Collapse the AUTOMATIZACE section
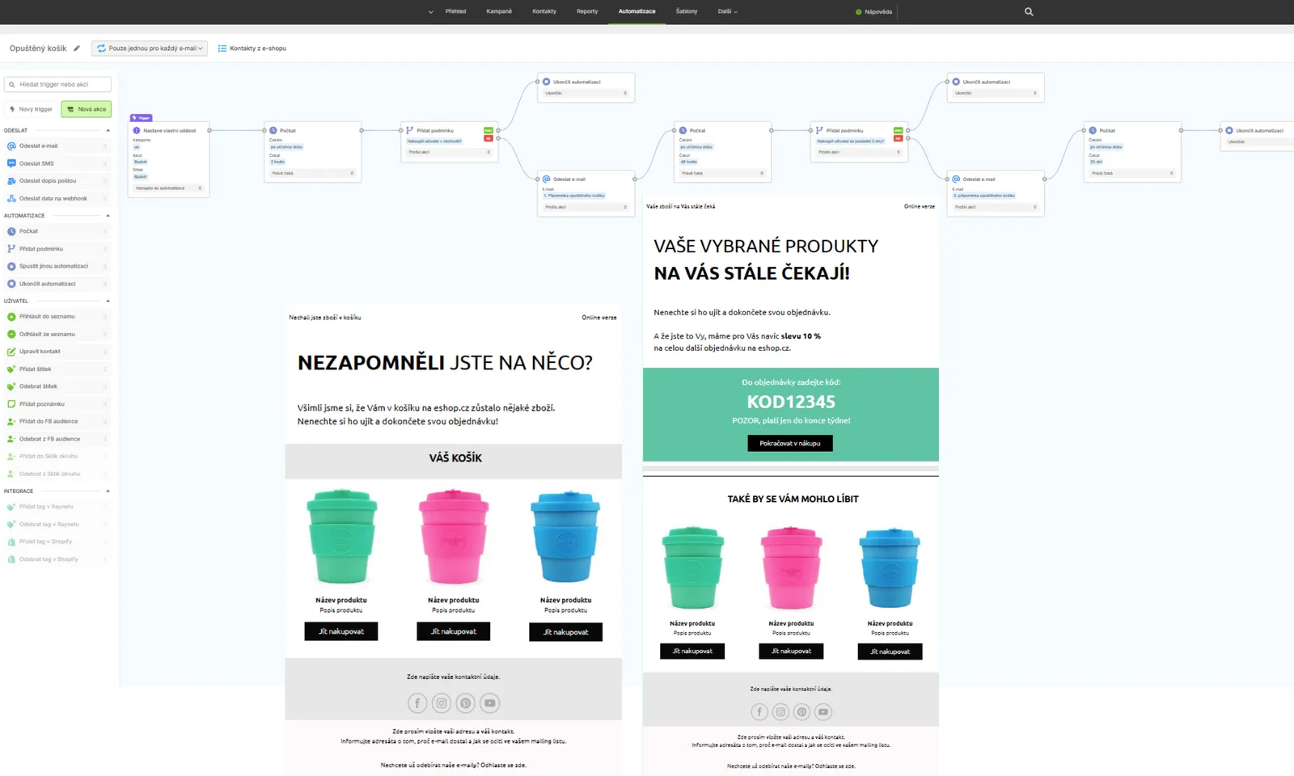 tap(108, 216)
